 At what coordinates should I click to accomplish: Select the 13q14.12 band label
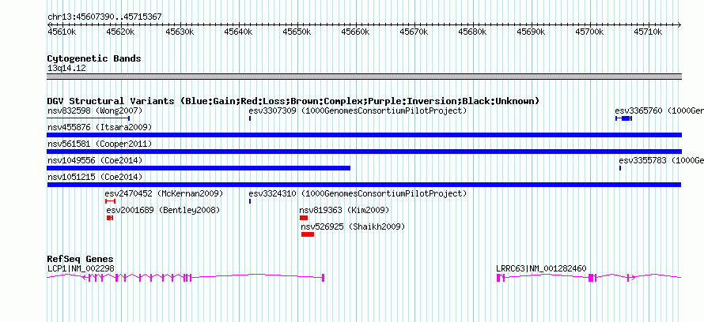tap(66, 68)
